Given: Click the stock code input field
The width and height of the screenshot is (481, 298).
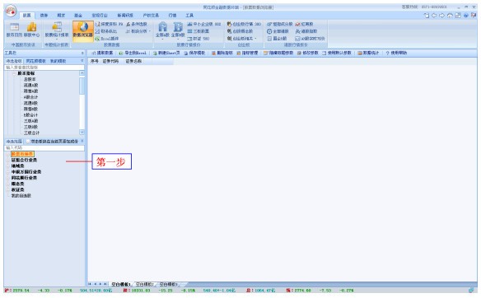Looking at the screenshot, I should pyautogui.click(x=44, y=148).
